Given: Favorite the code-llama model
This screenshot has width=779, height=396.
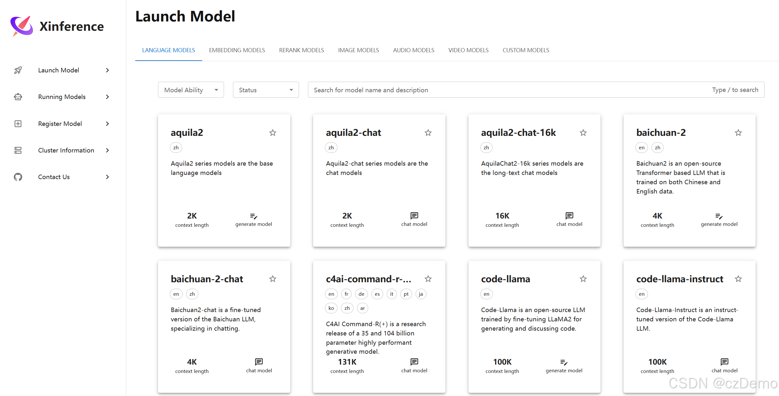Looking at the screenshot, I should (x=583, y=279).
